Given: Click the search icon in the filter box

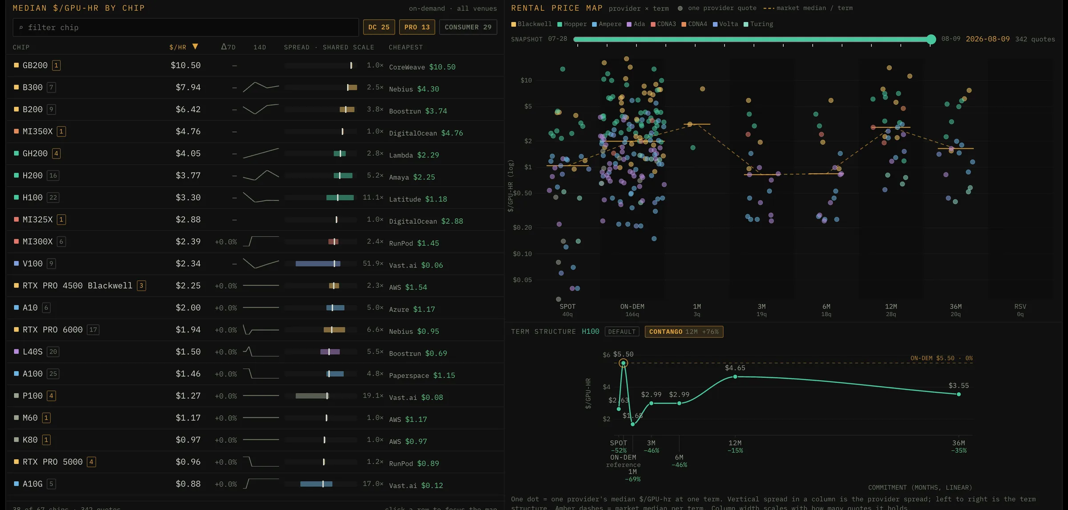Looking at the screenshot, I should click(21, 28).
